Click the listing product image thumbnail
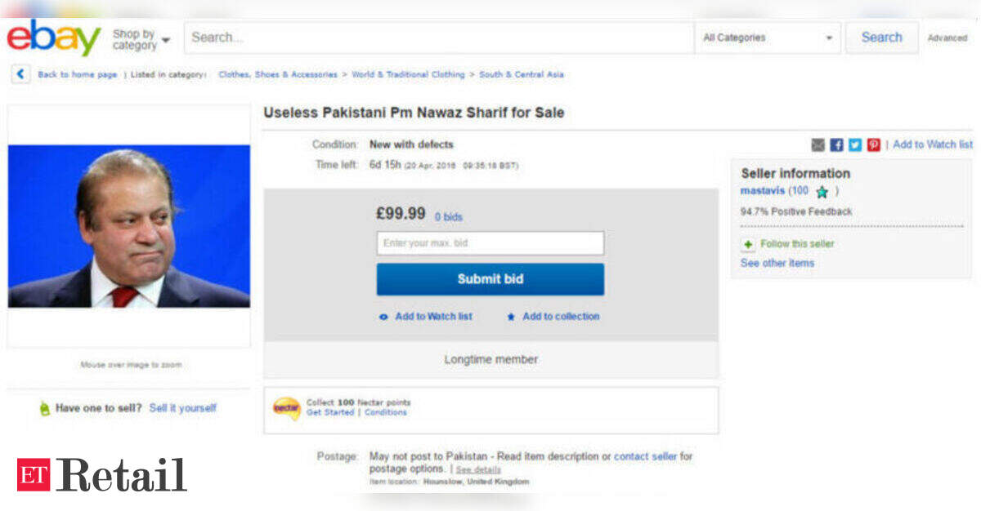 click(x=129, y=226)
